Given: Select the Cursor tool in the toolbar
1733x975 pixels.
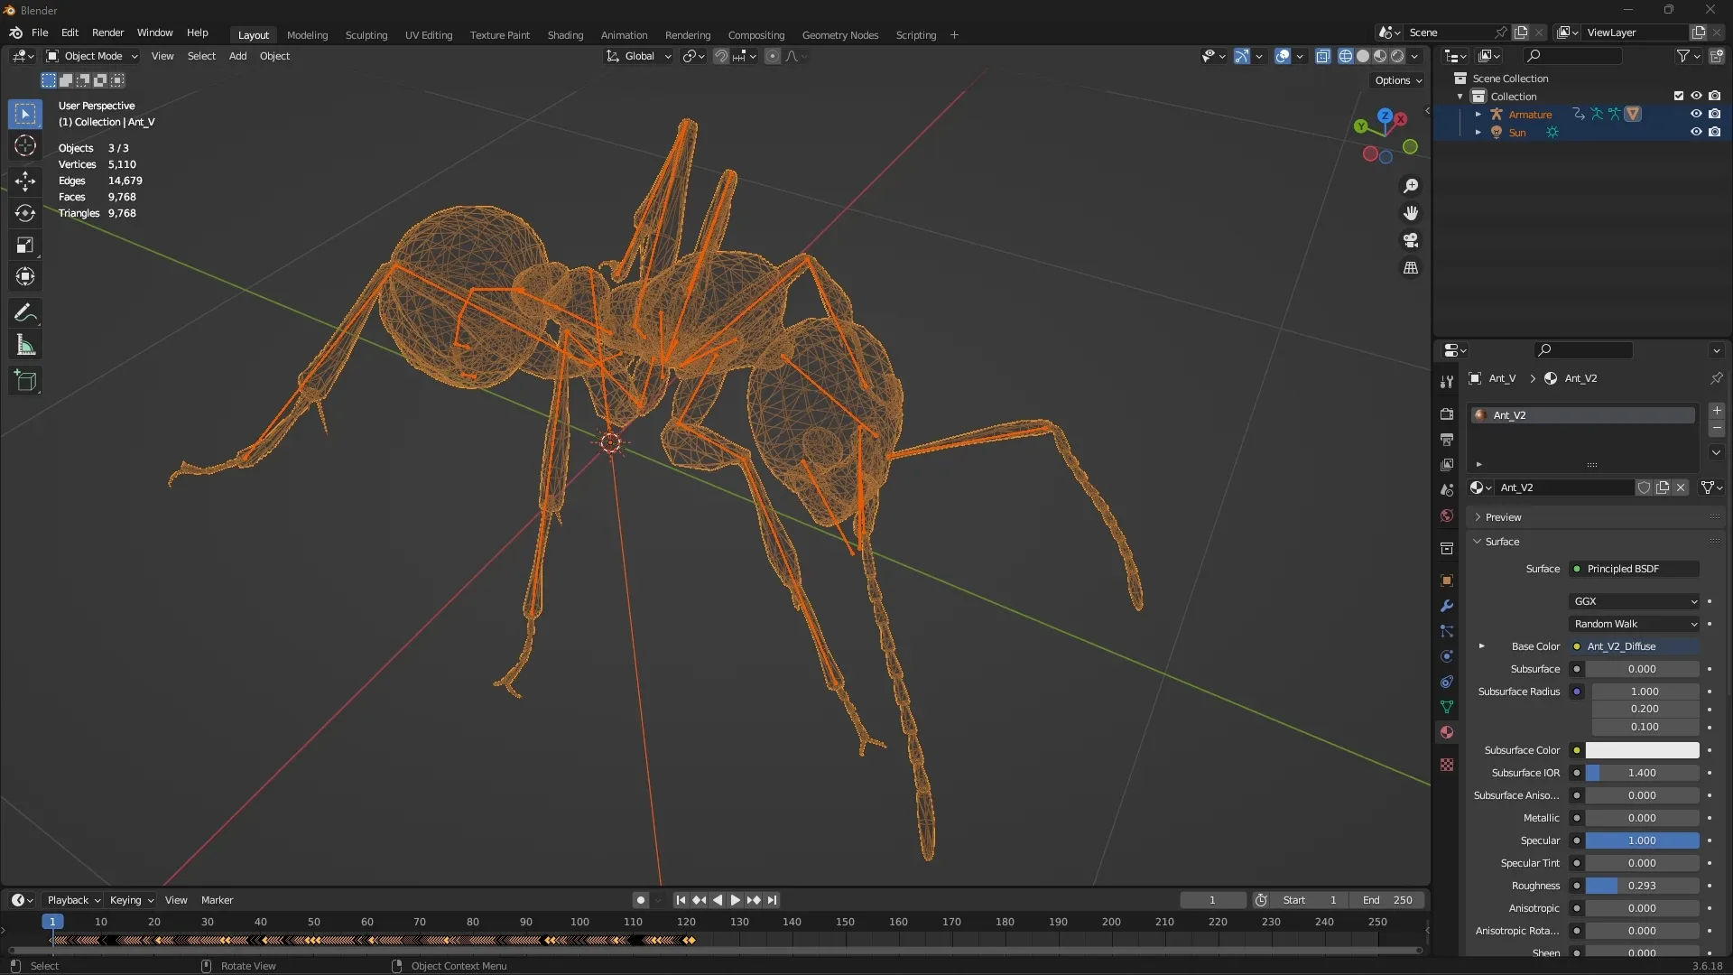Looking at the screenshot, I should [25, 146].
